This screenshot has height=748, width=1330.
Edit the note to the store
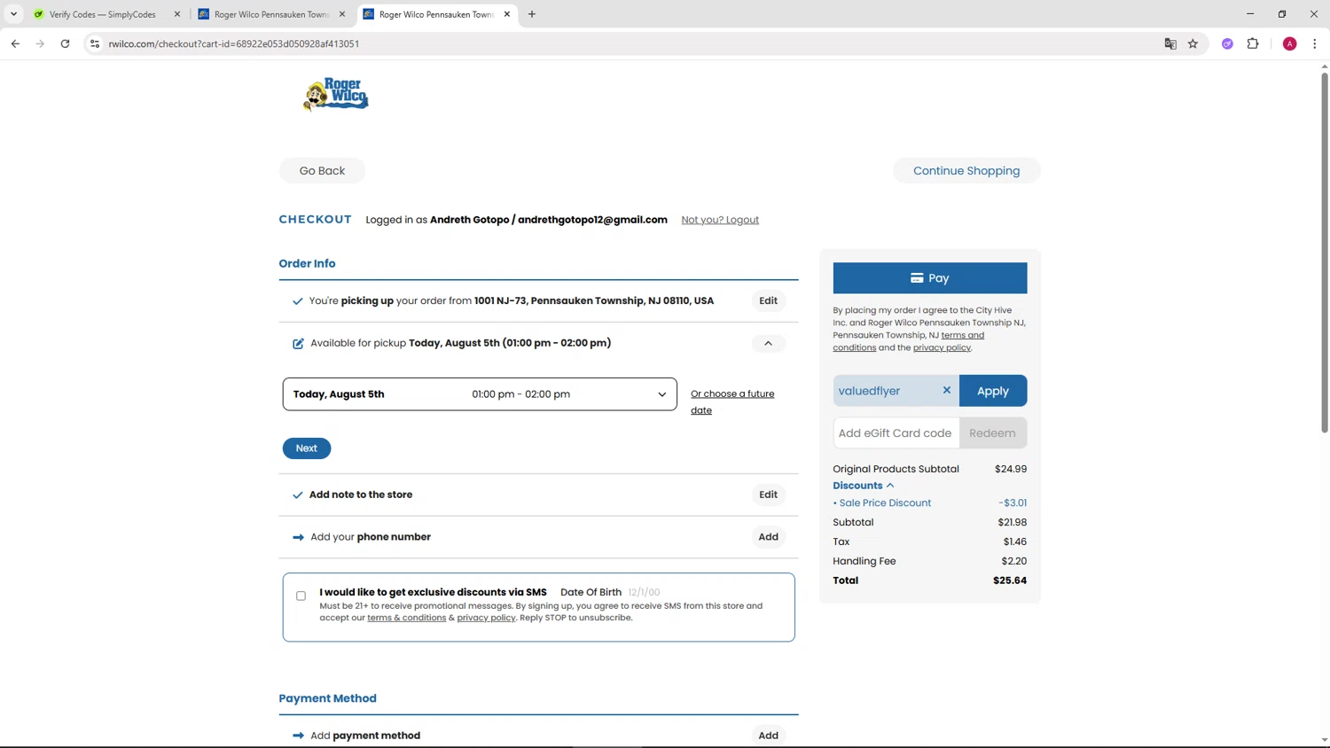[768, 495]
